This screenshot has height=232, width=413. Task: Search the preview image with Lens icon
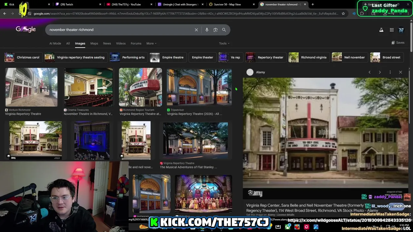pos(250,193)
